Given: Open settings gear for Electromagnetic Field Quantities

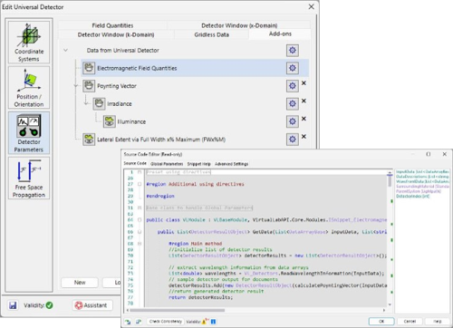Looking at the screenshot, I should pos(293,68).
